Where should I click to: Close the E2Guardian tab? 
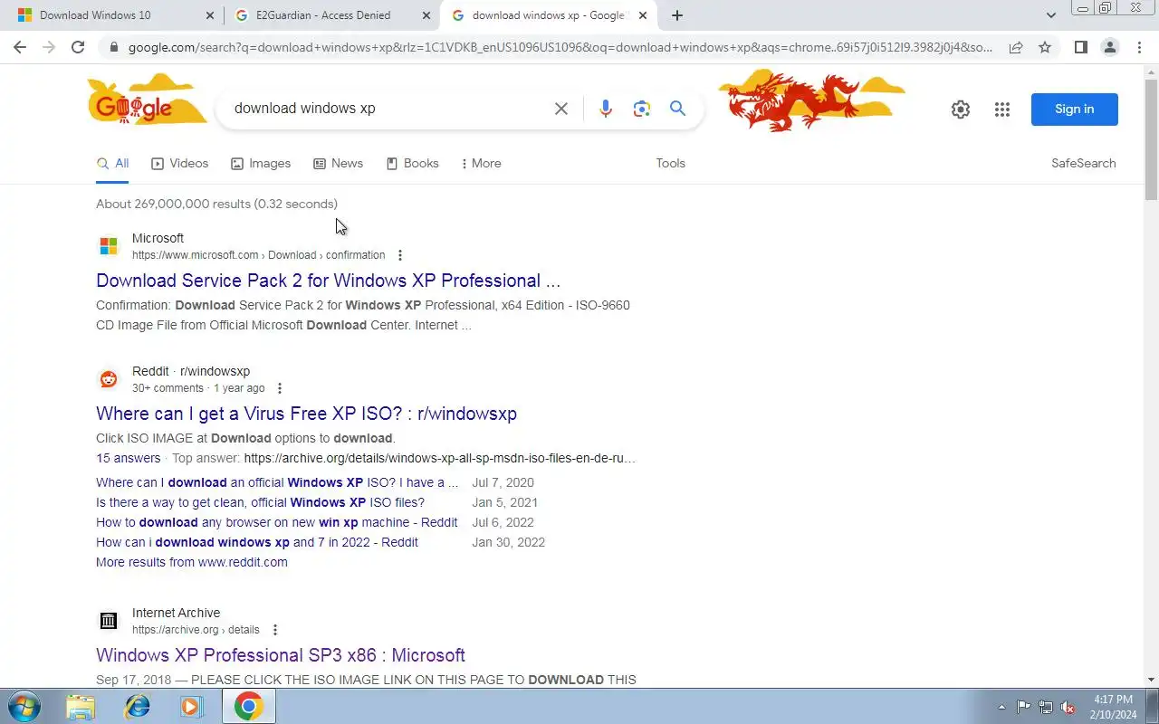click(x=426, y=15)
